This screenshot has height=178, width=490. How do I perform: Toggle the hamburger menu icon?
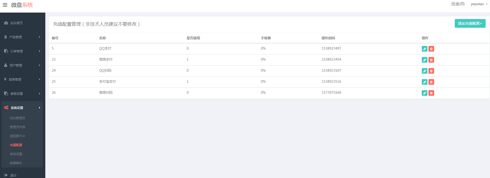point(5,5)
